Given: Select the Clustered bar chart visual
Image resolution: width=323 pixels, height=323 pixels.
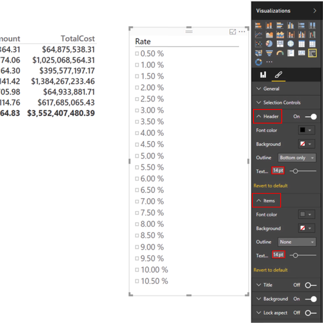Looking at the screenshot, I should tap(280, 25).
